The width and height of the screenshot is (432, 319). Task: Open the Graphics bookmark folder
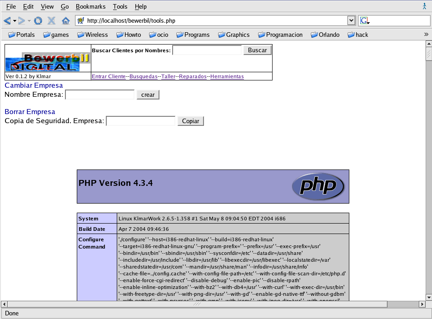click(234, 35)
